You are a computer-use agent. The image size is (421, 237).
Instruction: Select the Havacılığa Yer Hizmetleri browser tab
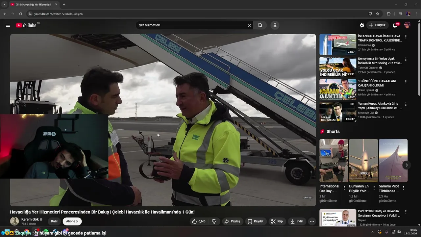pos(34,5)
